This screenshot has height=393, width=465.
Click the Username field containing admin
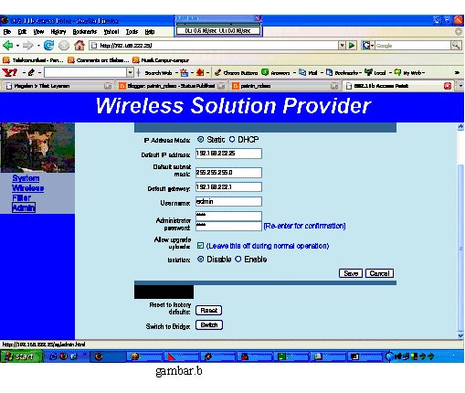(x=228, y=202)
